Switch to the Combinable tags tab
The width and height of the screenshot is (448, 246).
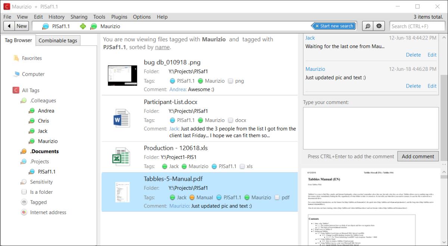coord(58,41)
